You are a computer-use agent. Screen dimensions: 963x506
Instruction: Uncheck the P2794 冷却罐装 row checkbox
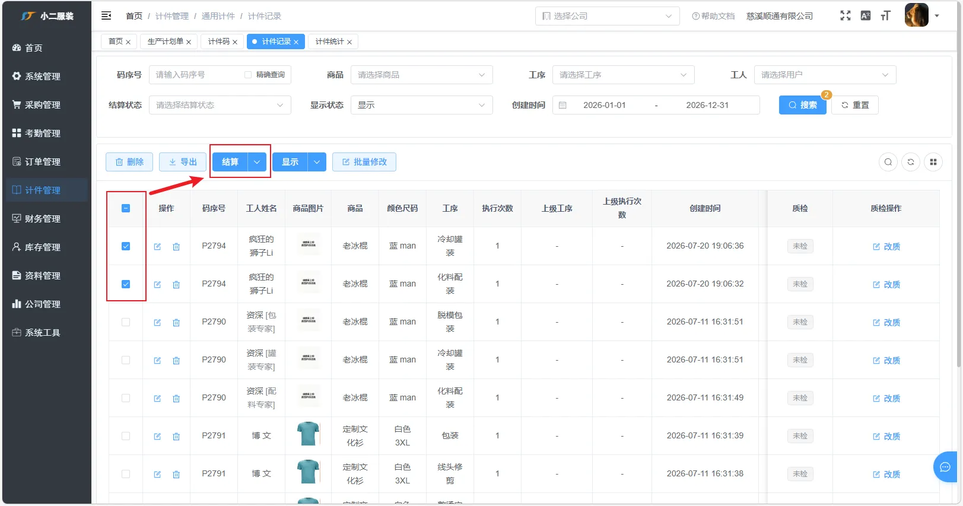tap(126, 246)
